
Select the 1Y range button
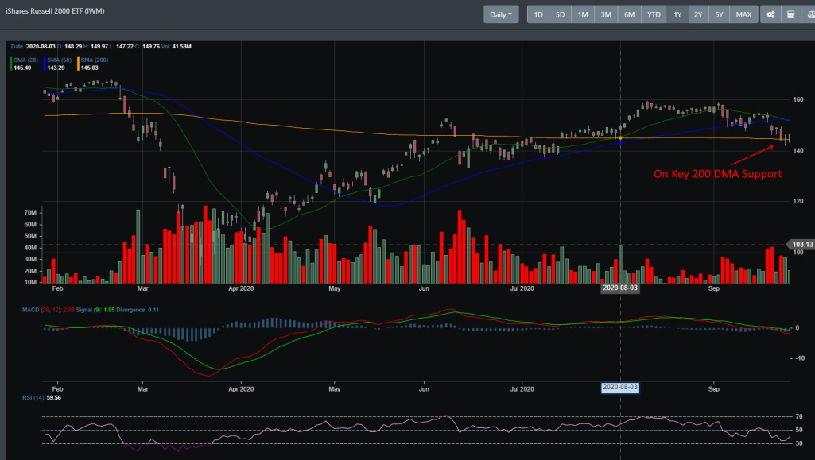point(677,14)
